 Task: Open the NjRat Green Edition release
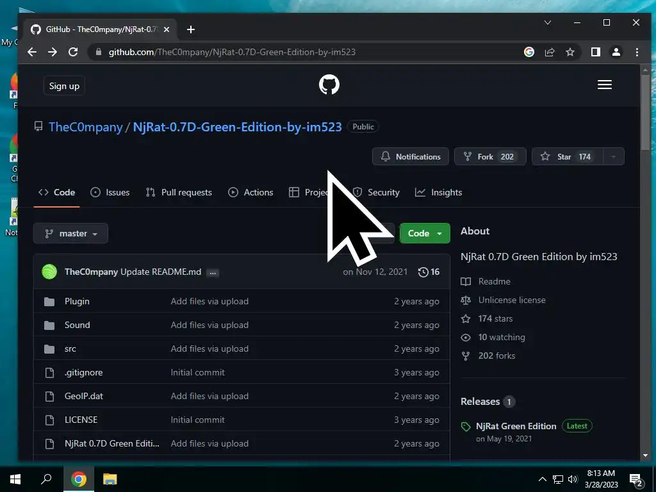pyautogui.click(x=516, y=426)
